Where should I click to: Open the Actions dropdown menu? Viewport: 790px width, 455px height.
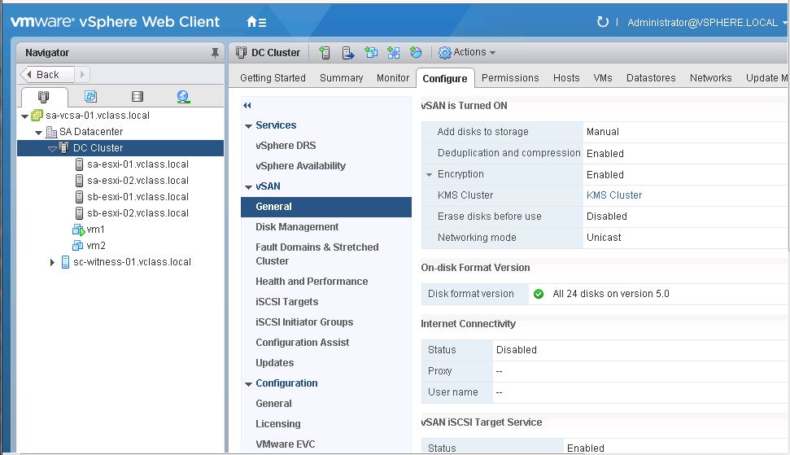(466, 52)
